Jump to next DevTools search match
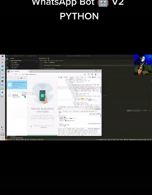The width and height of the screenshot is (152, 195). point(93,109)
